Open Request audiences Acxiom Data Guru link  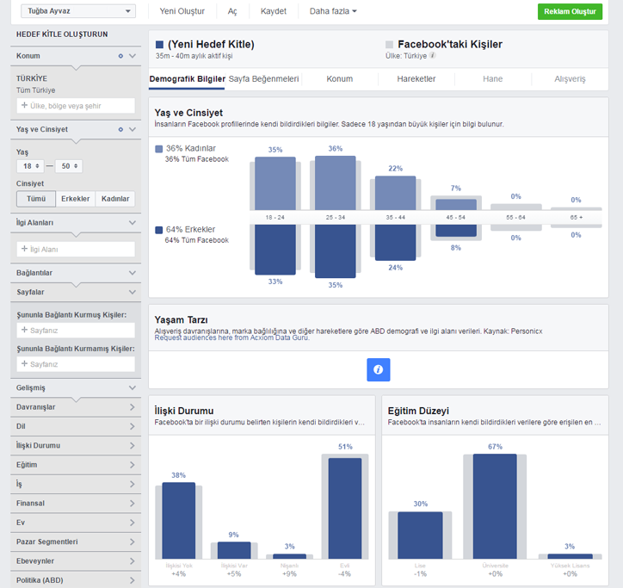point(231,337)
